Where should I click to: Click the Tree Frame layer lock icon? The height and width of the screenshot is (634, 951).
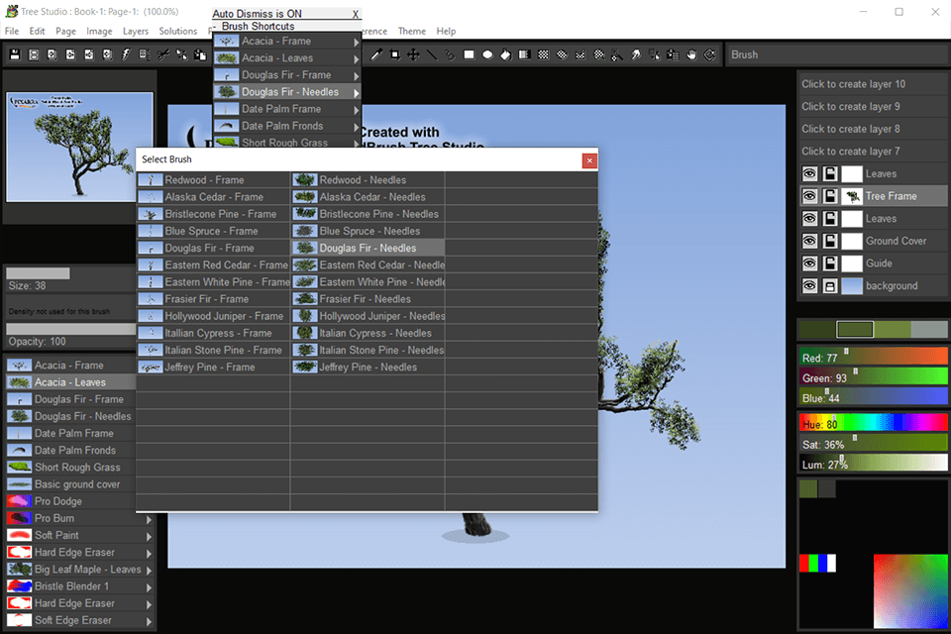coord(830,196)
